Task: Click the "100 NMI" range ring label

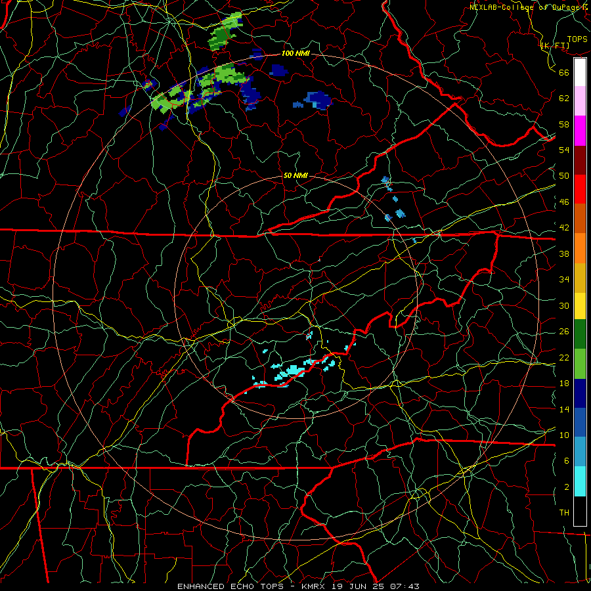Action: [x=295, y=54]
